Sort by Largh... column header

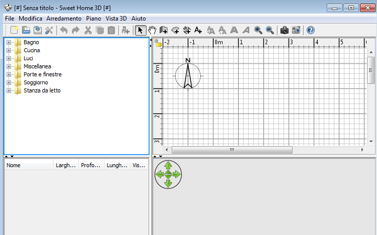coord(66,165)
